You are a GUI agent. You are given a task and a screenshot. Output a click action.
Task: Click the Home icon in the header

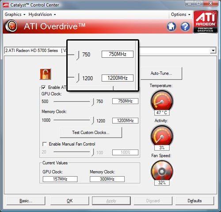coord(171,26)
